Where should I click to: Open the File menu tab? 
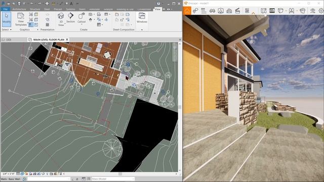[x=6, y=9]
